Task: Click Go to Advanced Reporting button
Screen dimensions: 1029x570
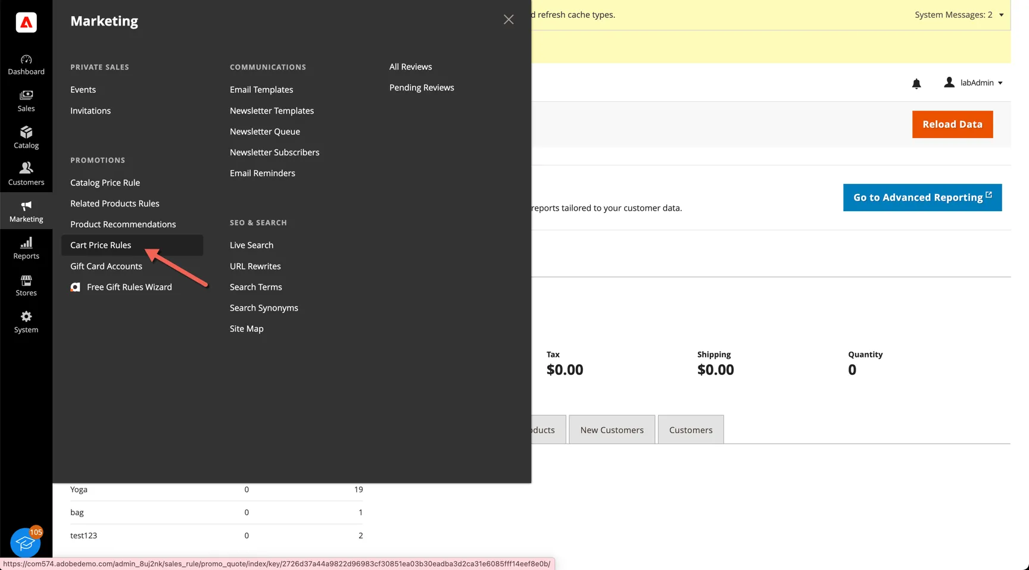Action: [x=922, y=198]
